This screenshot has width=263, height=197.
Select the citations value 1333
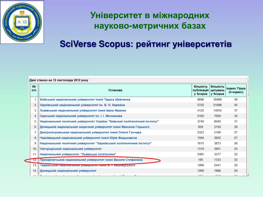click(217, 160)
